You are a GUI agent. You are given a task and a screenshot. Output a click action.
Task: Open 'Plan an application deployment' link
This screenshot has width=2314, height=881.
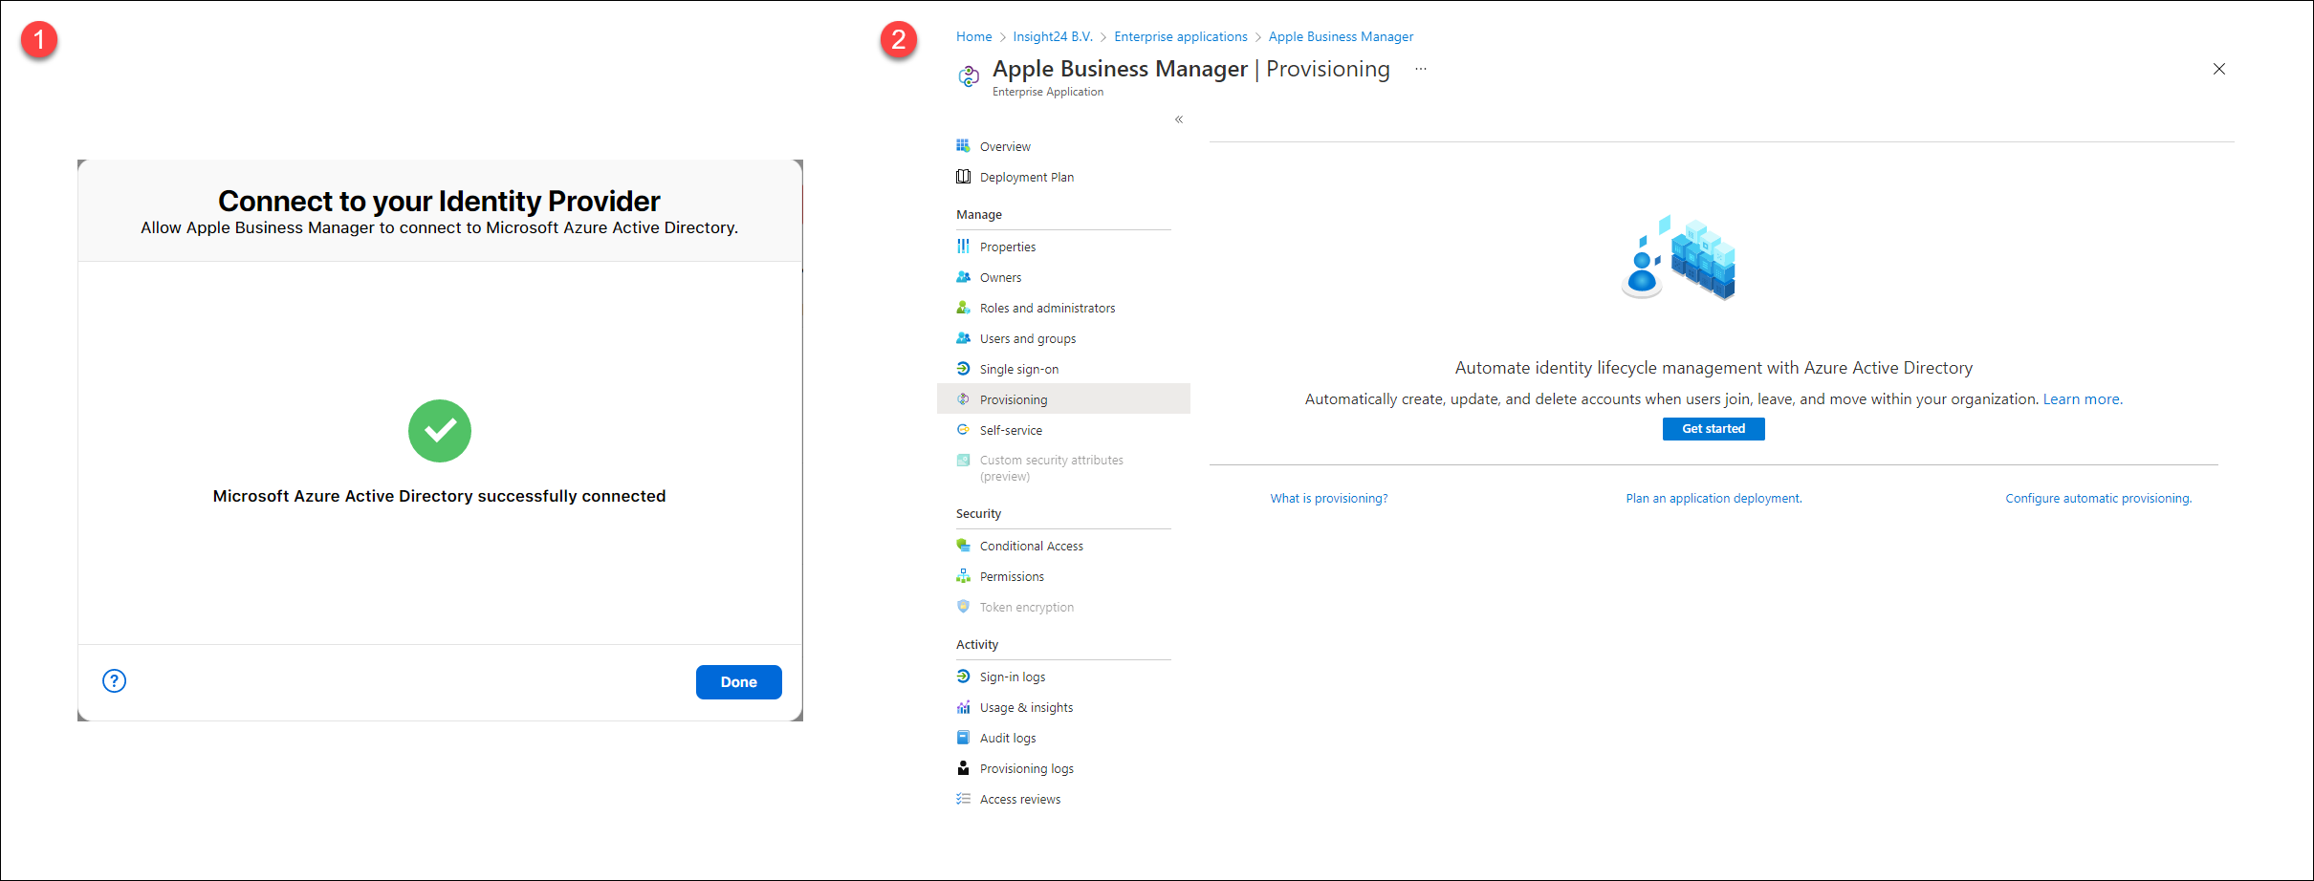(x=1714, y=499)
